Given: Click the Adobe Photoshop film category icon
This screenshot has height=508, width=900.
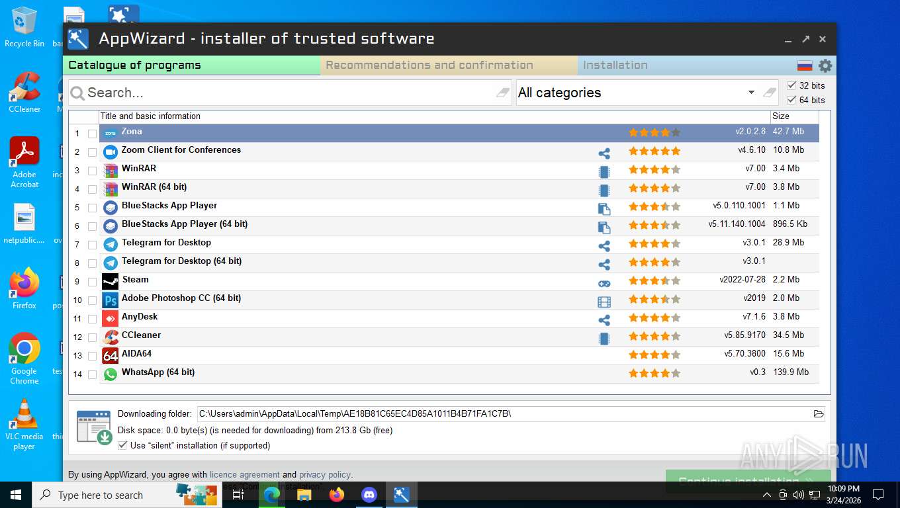Looking at the screenshot, I should tap(604, 302).
